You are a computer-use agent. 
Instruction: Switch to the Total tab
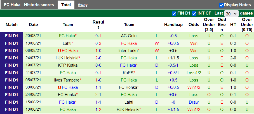[x=66, y=5]
